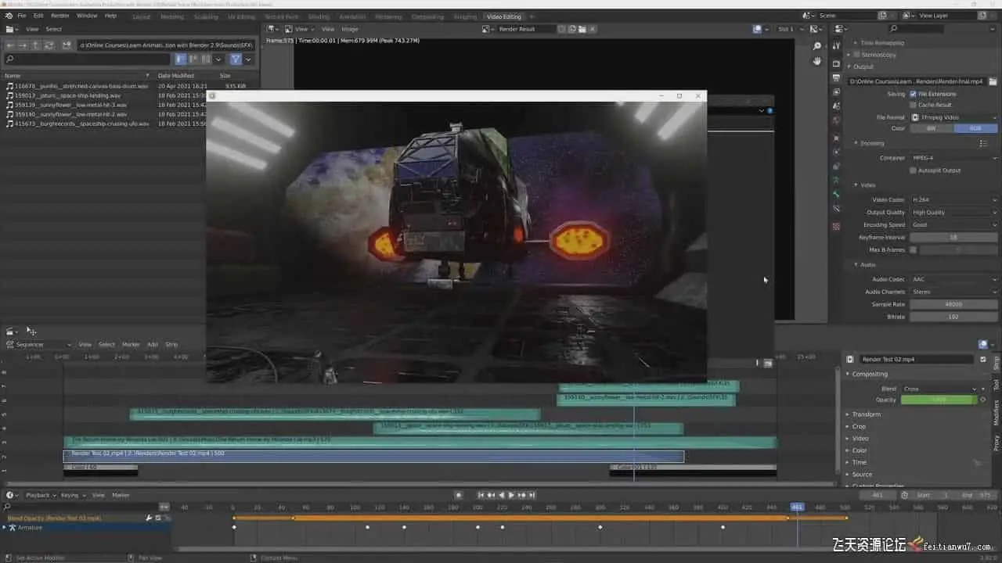Open the timeline Playback popover
The height and width of the screenshot is (563, 1002).
40,495
